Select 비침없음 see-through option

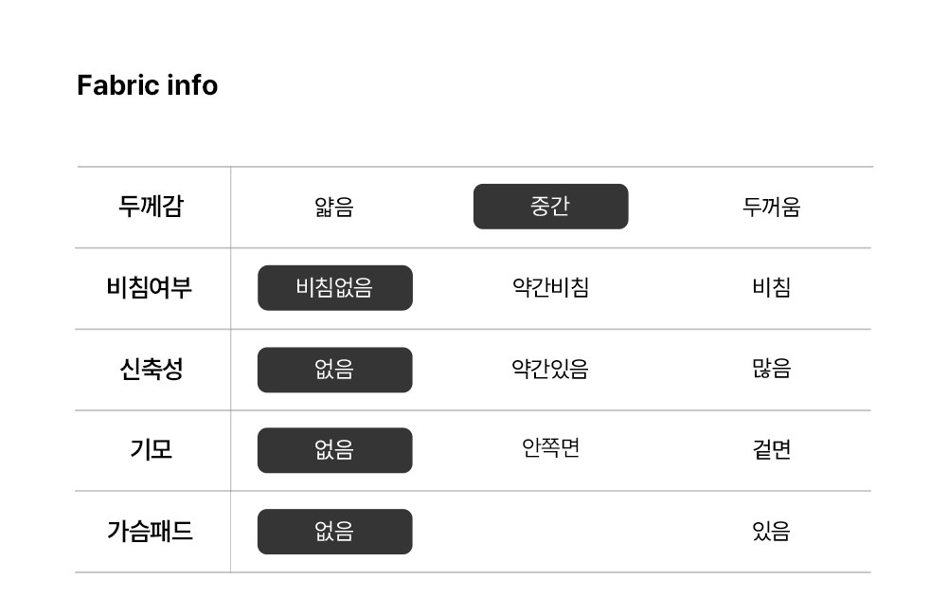click(x=334, y=288)
